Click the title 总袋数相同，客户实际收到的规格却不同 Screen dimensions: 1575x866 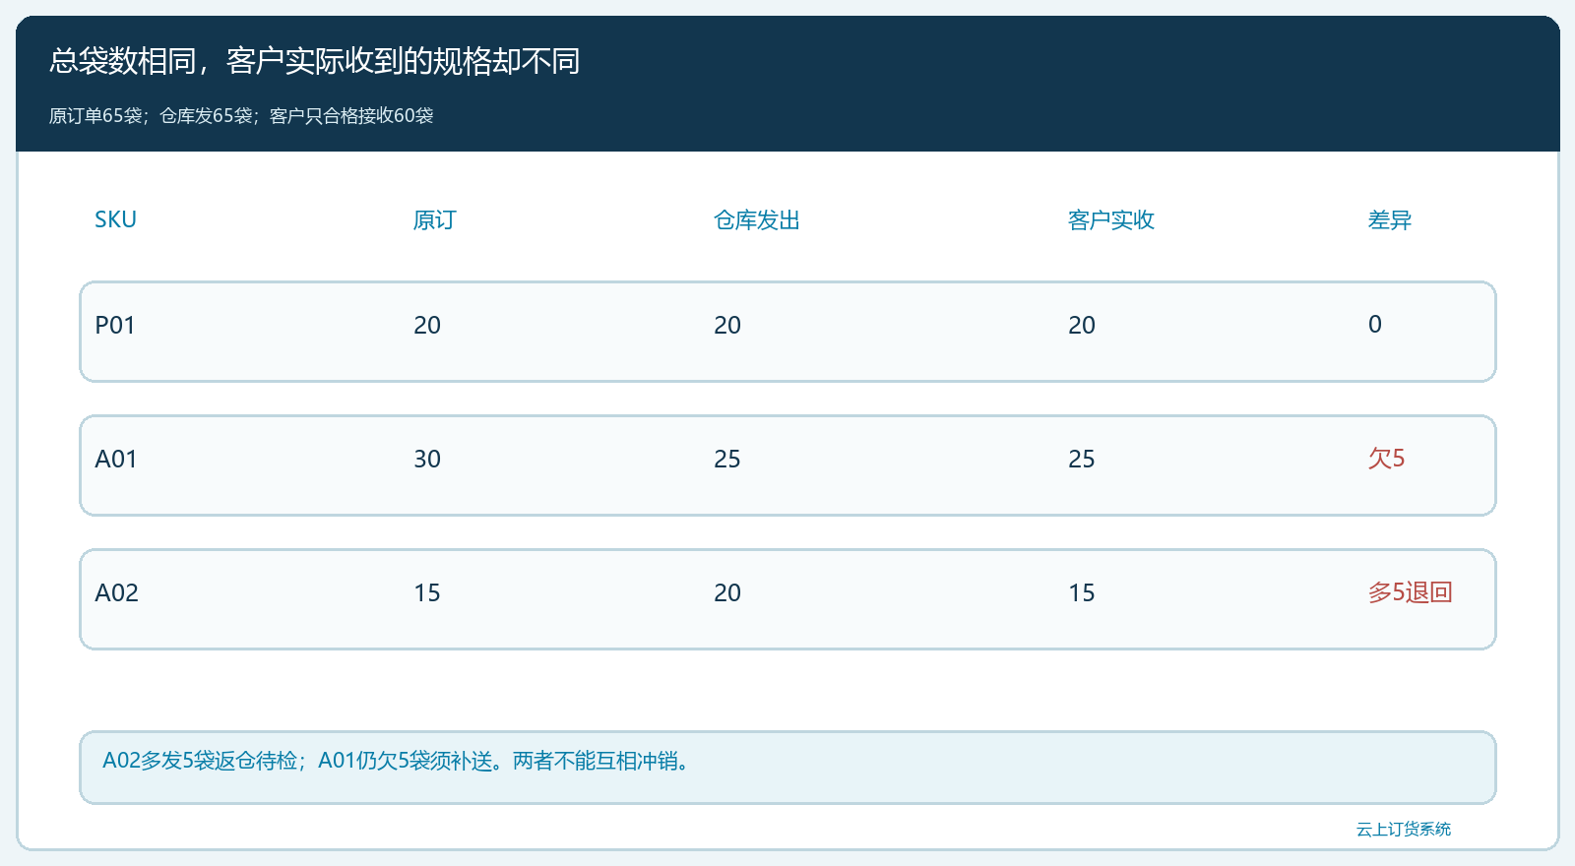click(315, 61)
